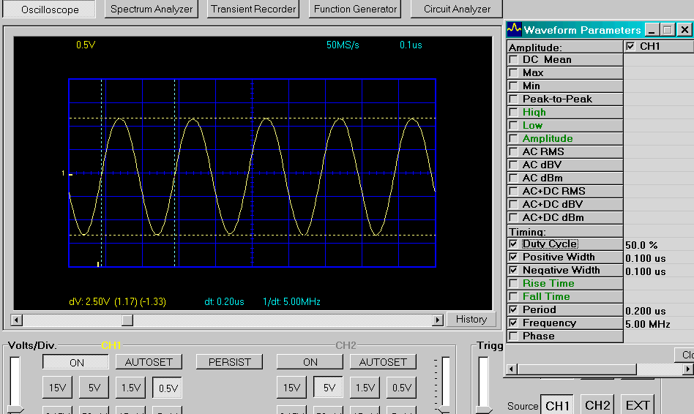Select CH1 as trigger source
The width and height of the screenshot is (694, 414).
pos(557,404)
